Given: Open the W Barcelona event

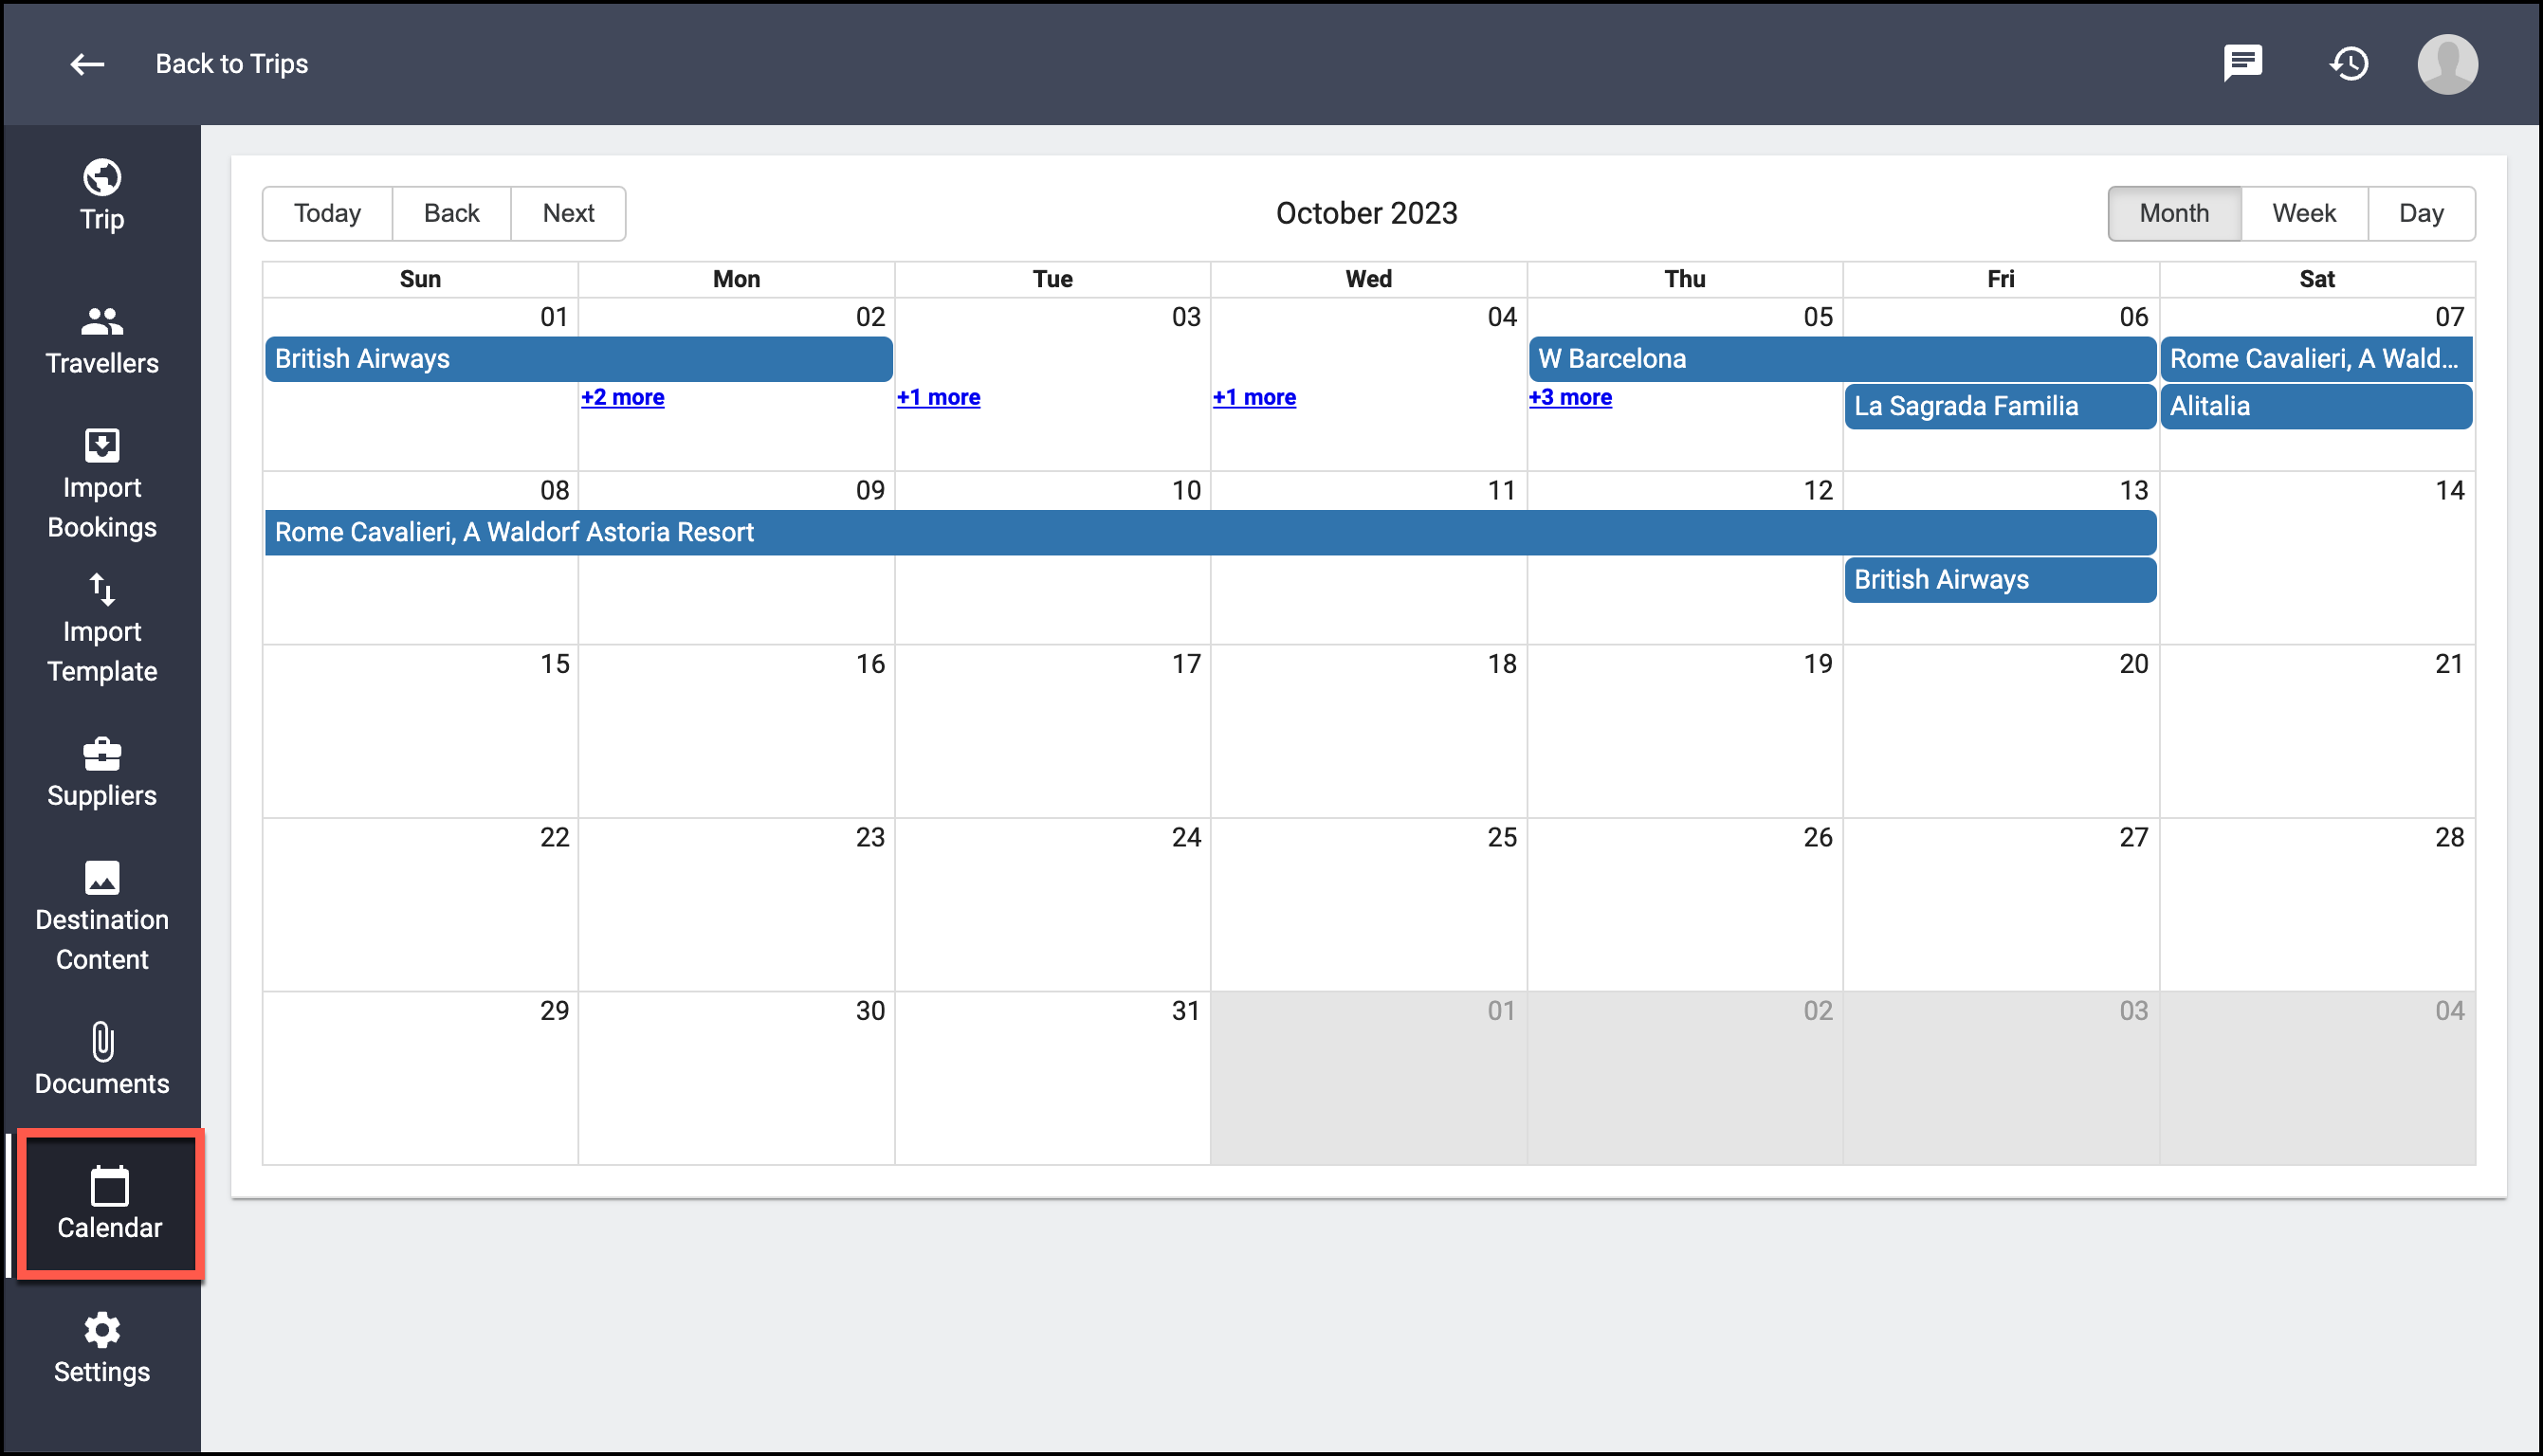Looking at the screenshot, I should [x=1842, y=359].
